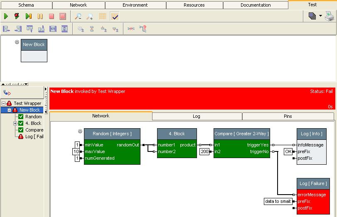Switch to the Log tab
The width and height of the screenshot is (337, 217).
197,116
